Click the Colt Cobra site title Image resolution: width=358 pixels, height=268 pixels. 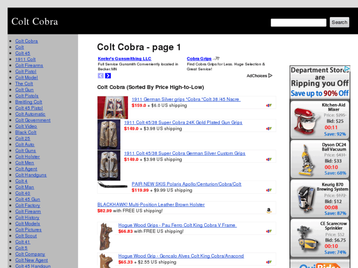coord(34,22)
